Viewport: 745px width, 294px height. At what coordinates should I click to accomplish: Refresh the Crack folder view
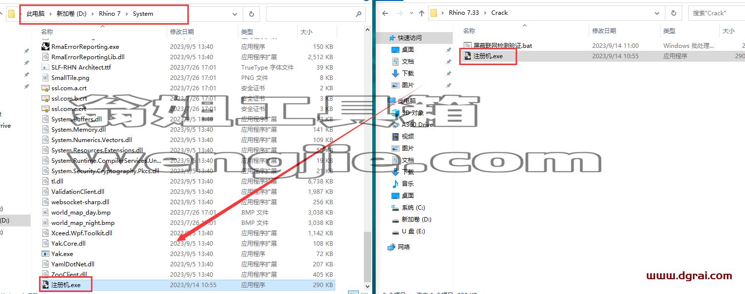674,13
